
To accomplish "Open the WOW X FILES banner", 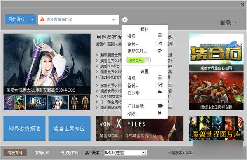I will (140, 128).
